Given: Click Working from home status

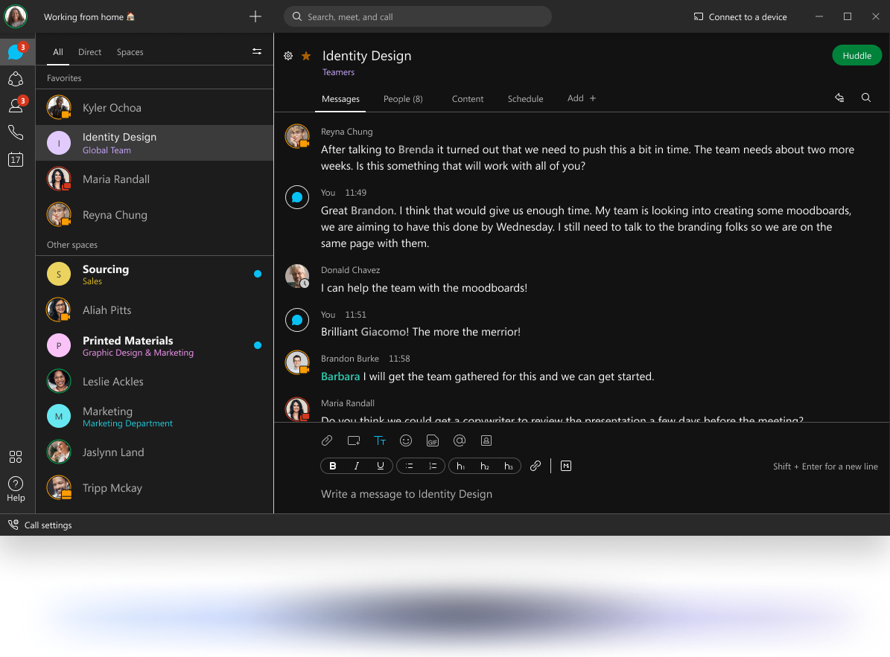Looking at the screenshot, I should [89, 17].
